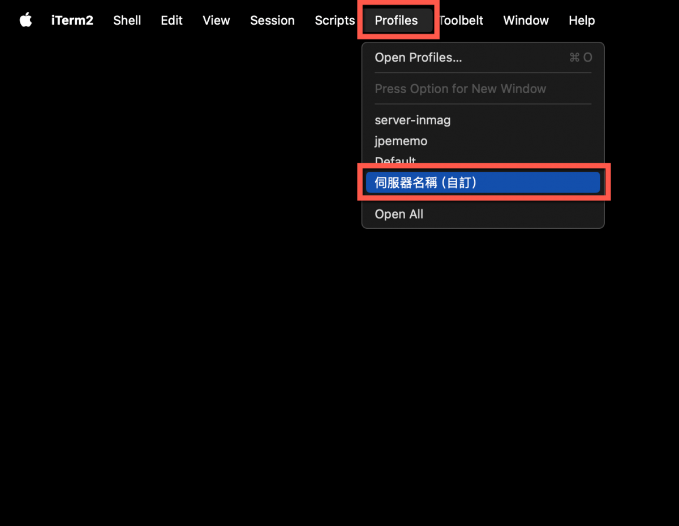Open the Window menu
Screen dimensions: 679x526
[x=526, y=20]
